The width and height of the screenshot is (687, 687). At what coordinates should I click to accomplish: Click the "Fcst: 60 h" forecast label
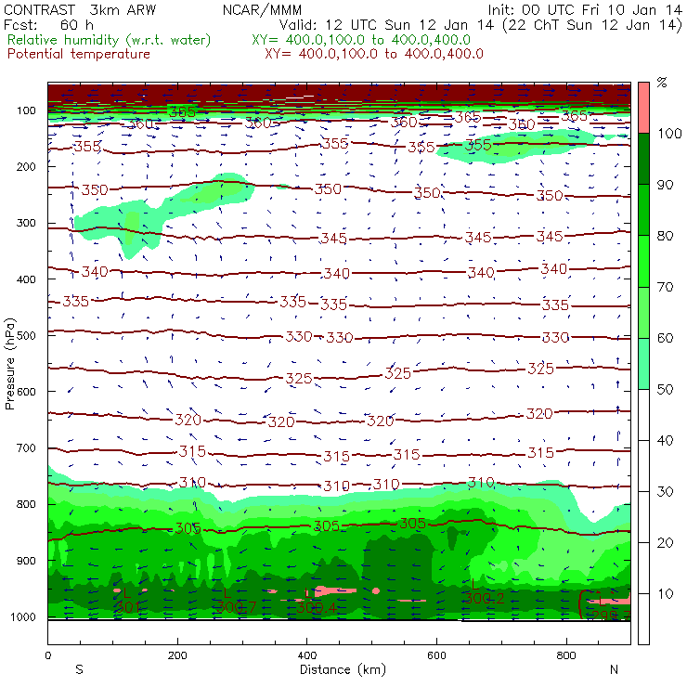48,25
